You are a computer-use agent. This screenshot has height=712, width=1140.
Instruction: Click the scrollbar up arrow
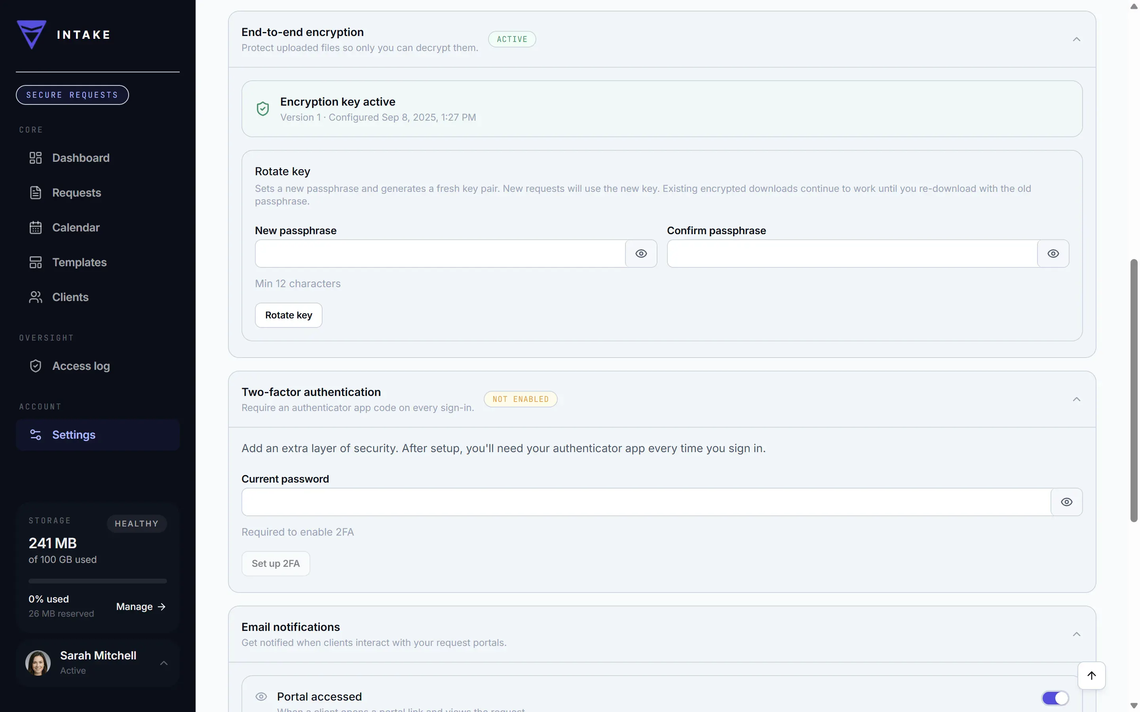pos(1134,6)
